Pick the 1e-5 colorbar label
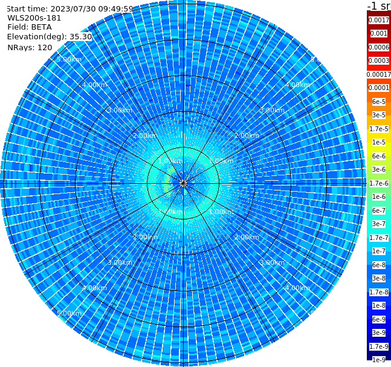 [x=379, y=142]
